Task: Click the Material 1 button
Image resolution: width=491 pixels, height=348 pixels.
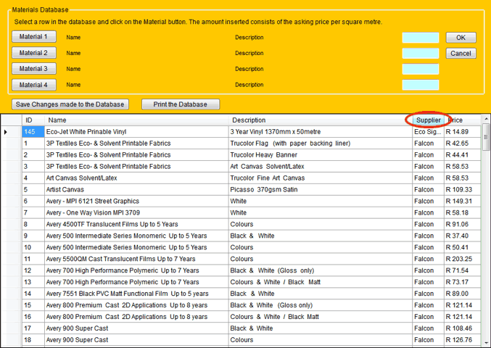Action: (34, 37)
